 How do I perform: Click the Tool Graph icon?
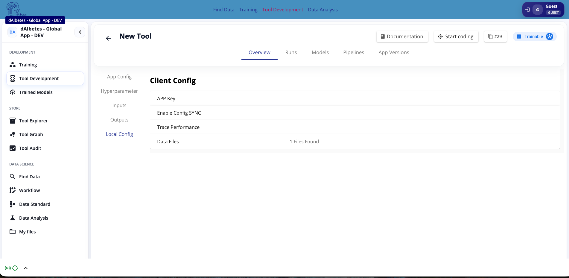[13, 134]
